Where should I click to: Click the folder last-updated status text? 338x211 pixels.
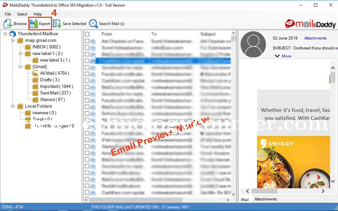pyautogui.click(x=140, y=207)
